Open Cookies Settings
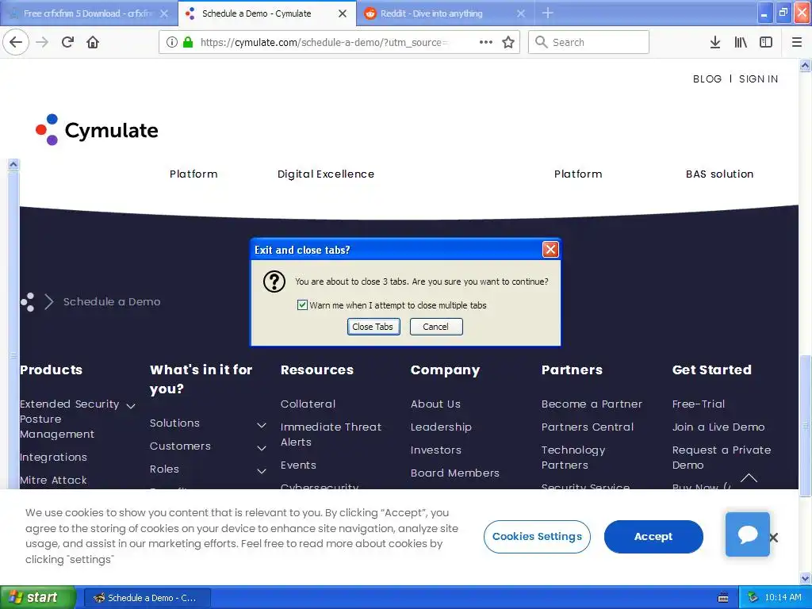812x609 pixels. [537, 537]
